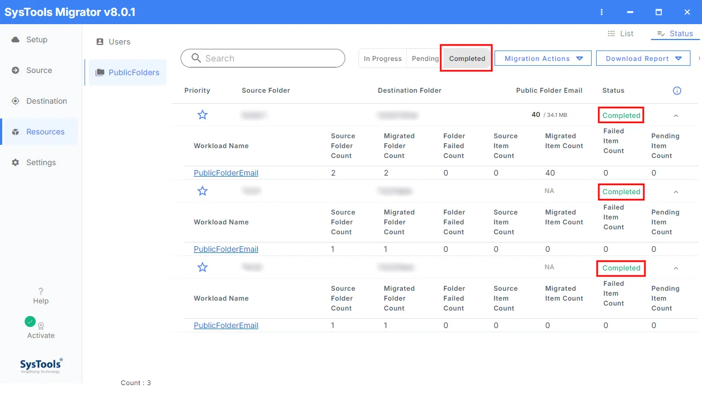
Task: Collapse the second folder's workload details
Action: pos(676,192)
